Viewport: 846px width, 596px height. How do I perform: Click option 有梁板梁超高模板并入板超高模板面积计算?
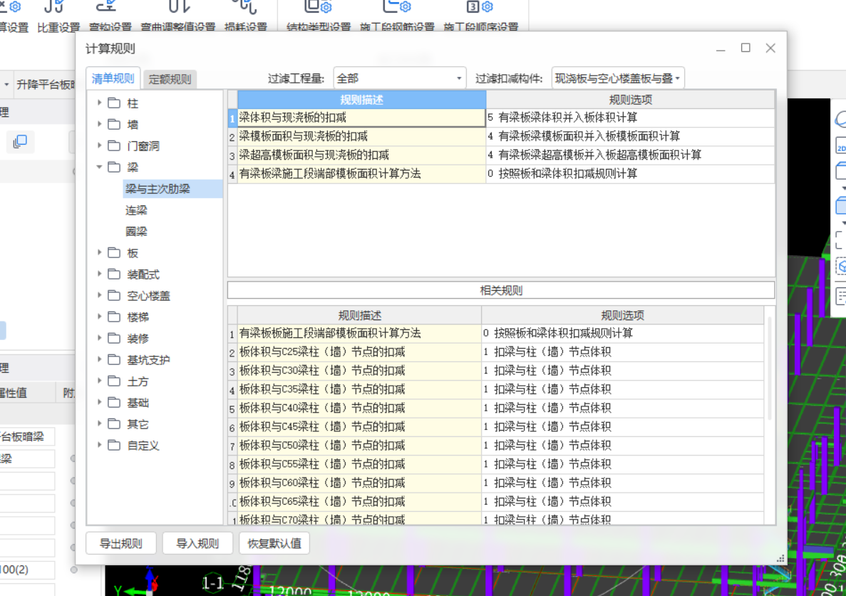click(630, 155)
